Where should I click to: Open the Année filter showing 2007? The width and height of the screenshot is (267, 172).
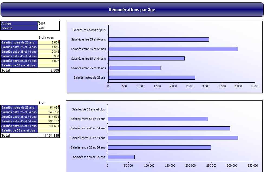49,23
